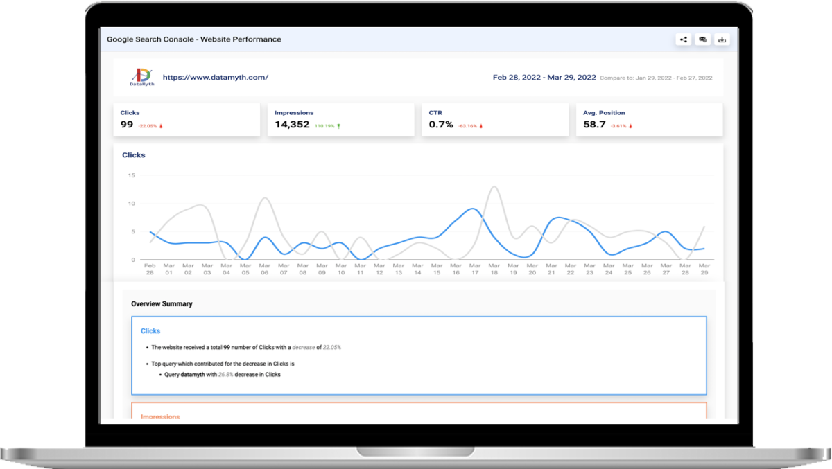Click the share report icon
Viewport: 832px width, 469px height.
683,39
